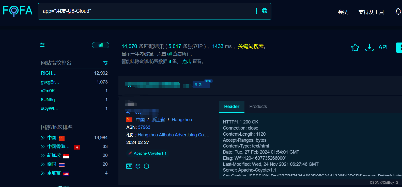Switch to the Header tab
The width and height of the screenshot is (402, 187).
point(232,107)
